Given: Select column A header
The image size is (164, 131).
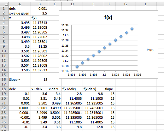Looking at the screenshot, I should [20, 4].
